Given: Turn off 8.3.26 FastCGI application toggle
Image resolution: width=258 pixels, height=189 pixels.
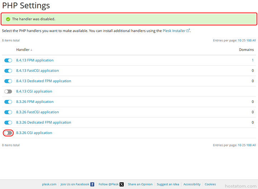Looking at the screenshot, I should pos(8,112).
